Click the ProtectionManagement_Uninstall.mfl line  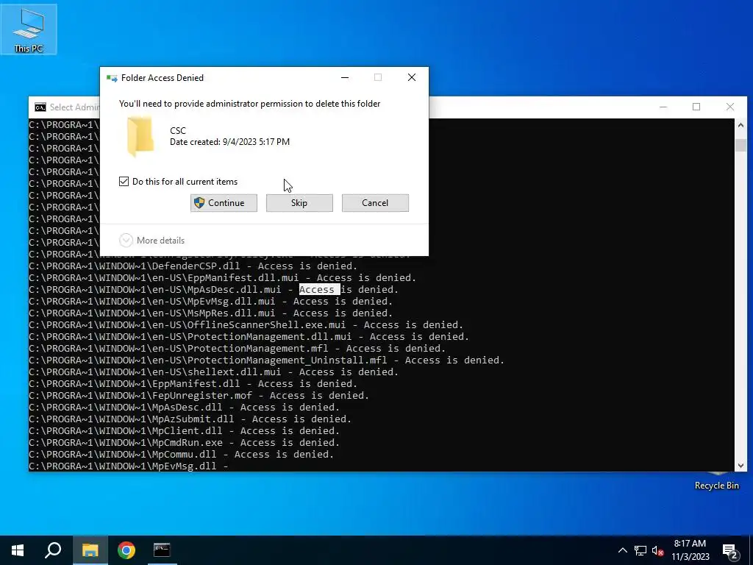tap(266, 360)
